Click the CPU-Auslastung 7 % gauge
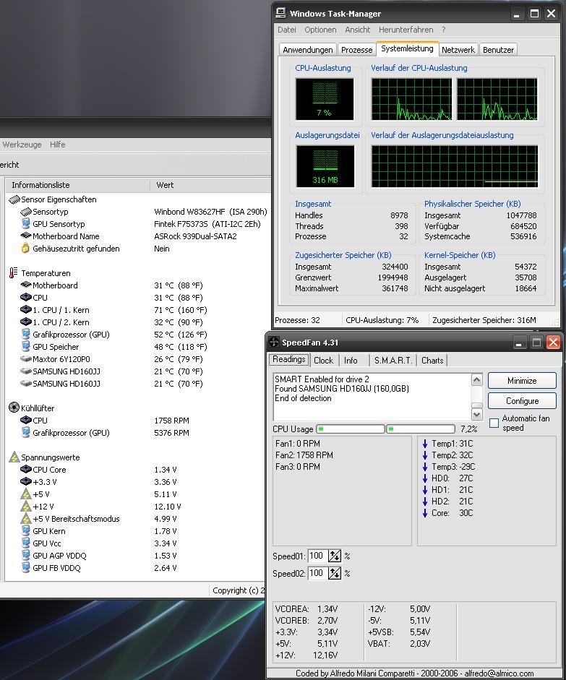This screenshot has height=680, width=566. coord(325,99)
